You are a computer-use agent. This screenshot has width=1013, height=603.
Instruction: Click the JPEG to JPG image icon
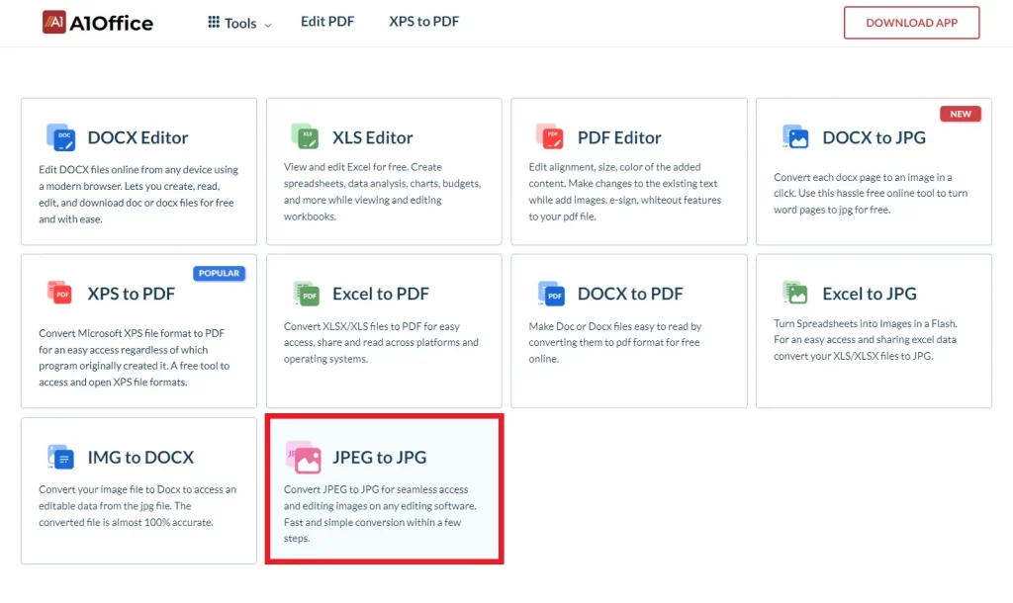(306, 457)
